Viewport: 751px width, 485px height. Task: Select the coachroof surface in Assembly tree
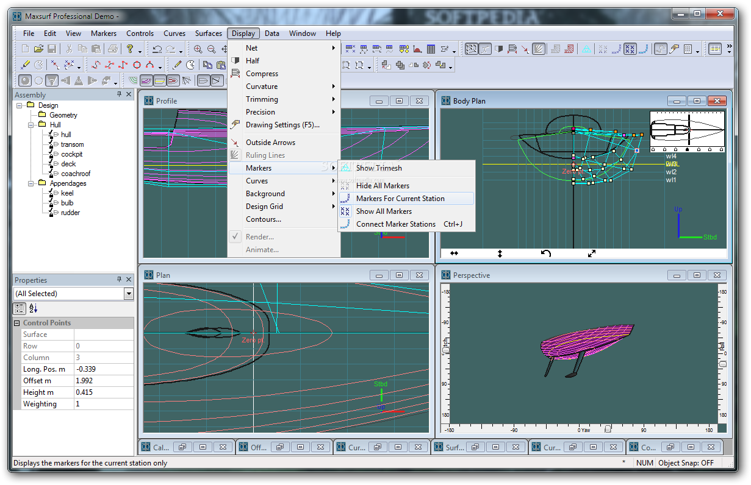click(76, 174)
